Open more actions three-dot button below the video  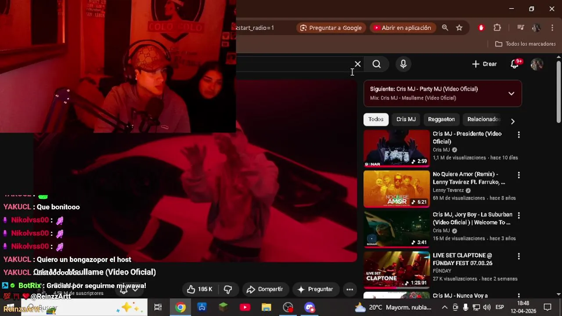[349, 289]
